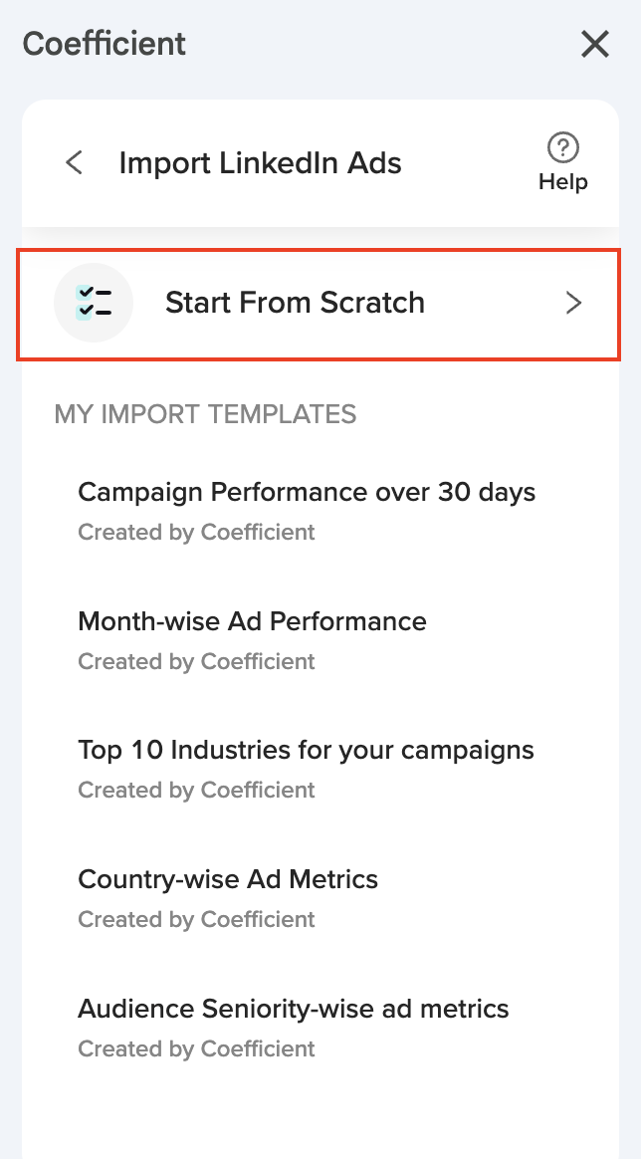The image size is (641, 1159).
Task: Click the Coefficient panel title
Action: click(x=105, y=44)
